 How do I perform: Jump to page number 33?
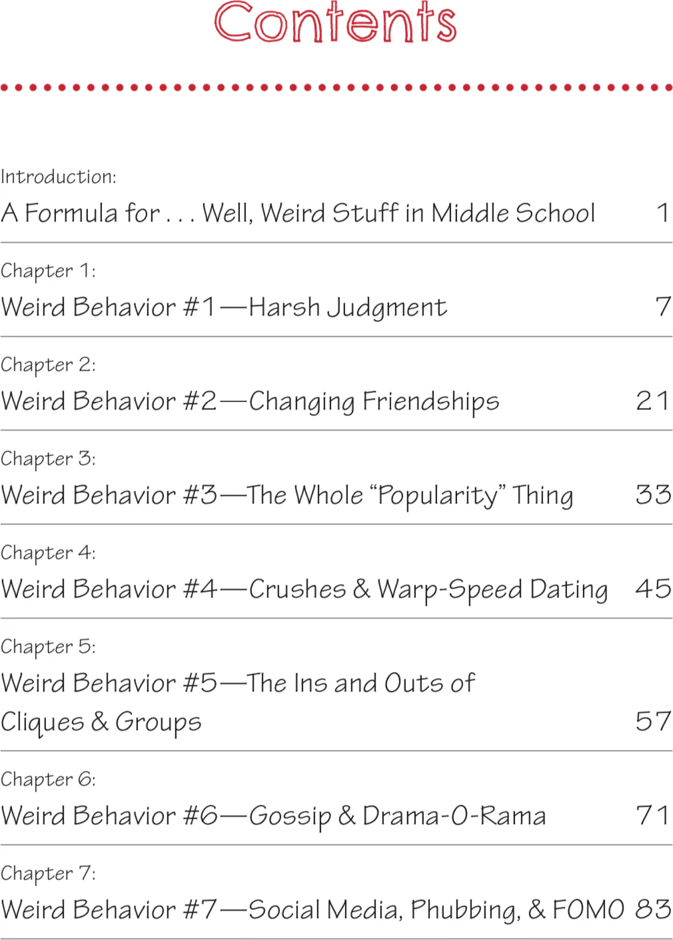653,495
